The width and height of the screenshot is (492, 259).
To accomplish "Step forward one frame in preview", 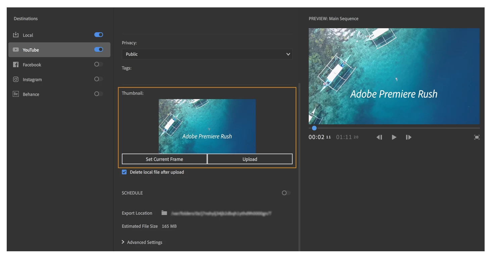I will point(408,137).
